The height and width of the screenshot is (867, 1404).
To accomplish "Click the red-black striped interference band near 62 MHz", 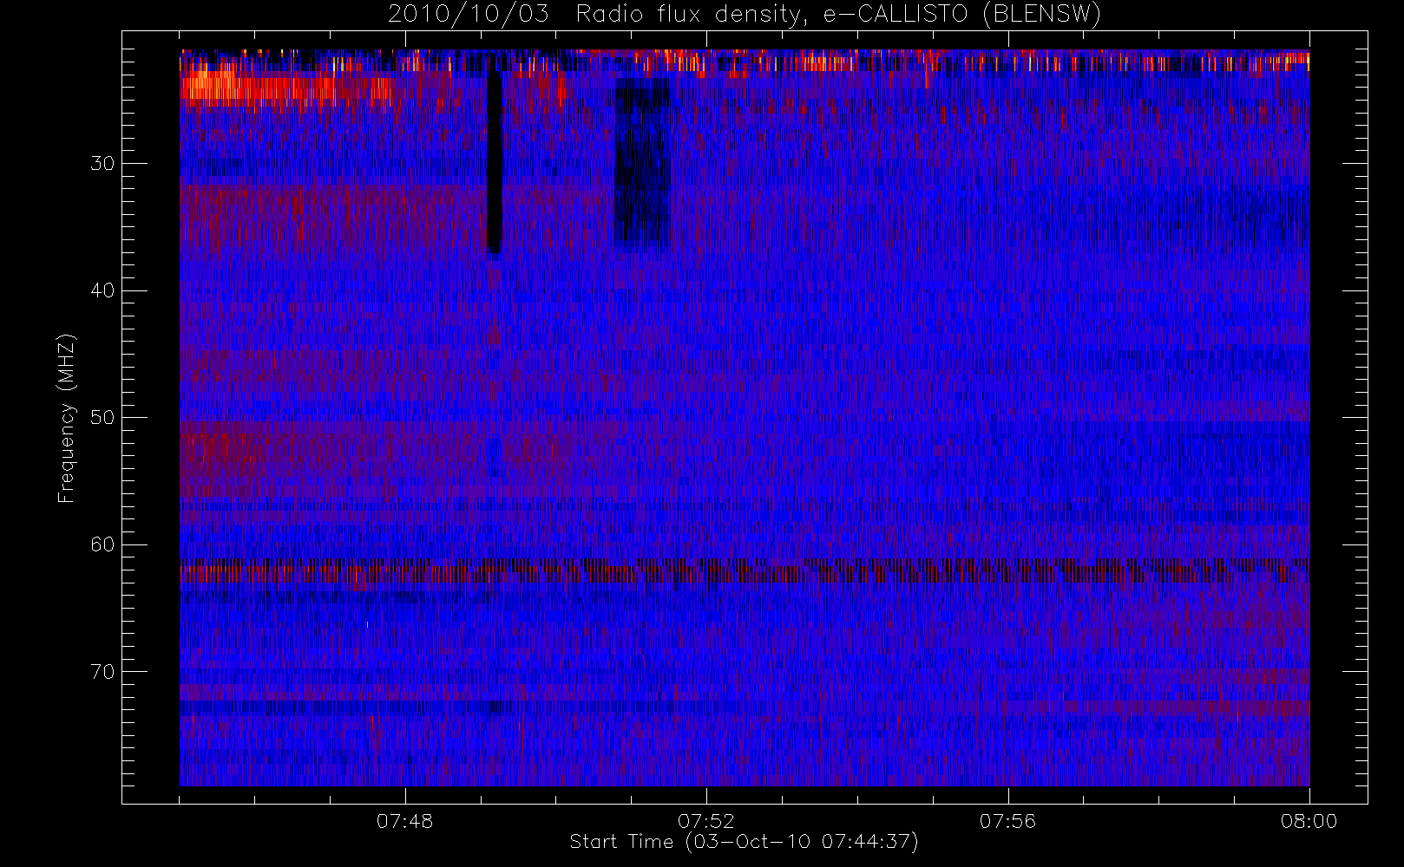I will click(745, 570).
